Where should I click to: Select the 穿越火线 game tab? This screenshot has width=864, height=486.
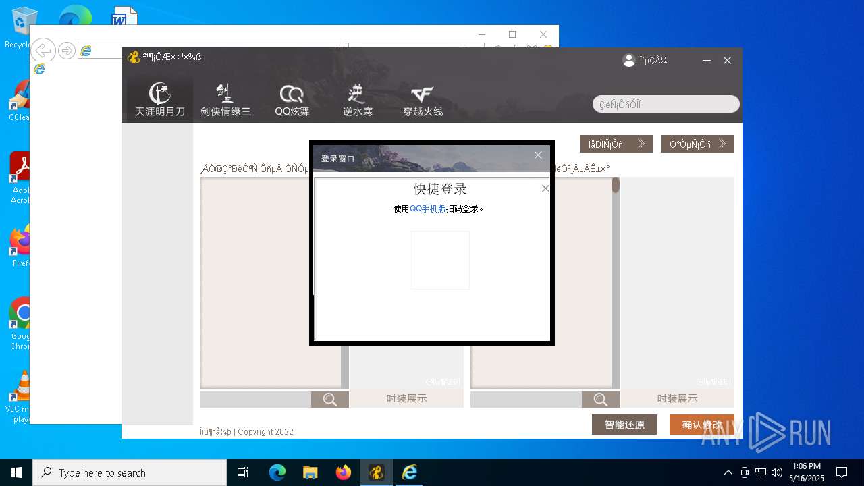point(423,99)
